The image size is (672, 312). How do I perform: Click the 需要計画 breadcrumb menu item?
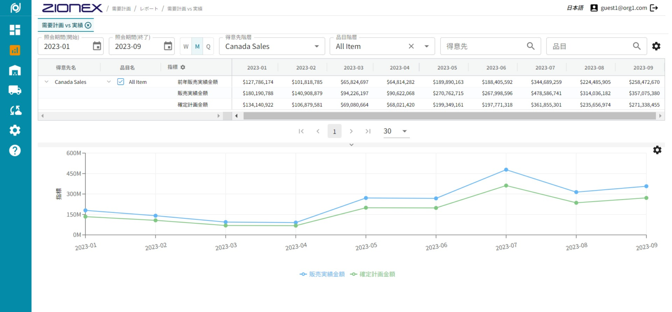[121, 8]
